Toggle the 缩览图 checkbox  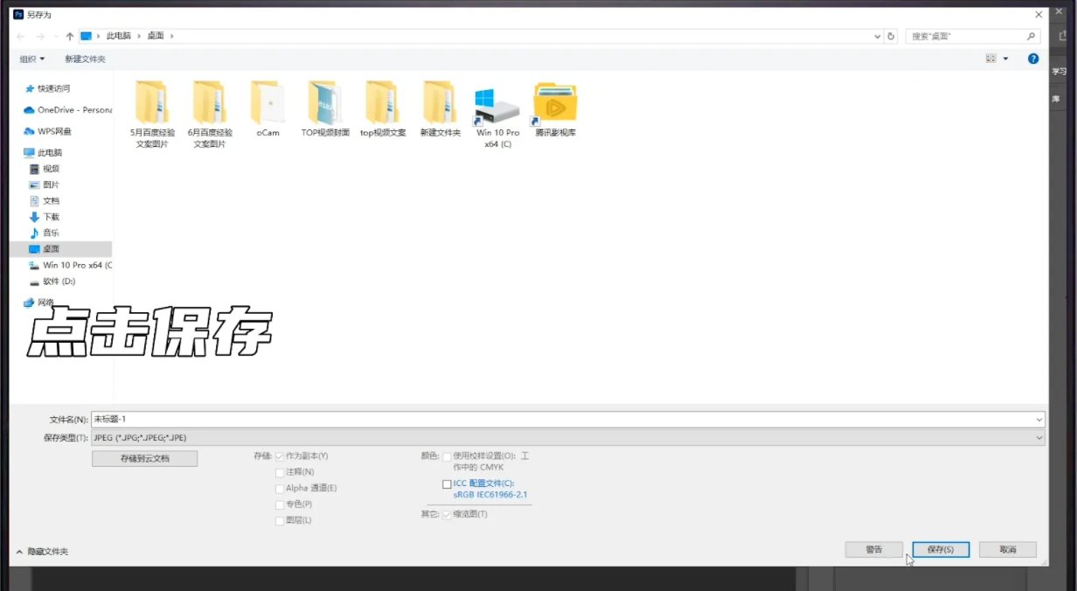pos(448,514)
